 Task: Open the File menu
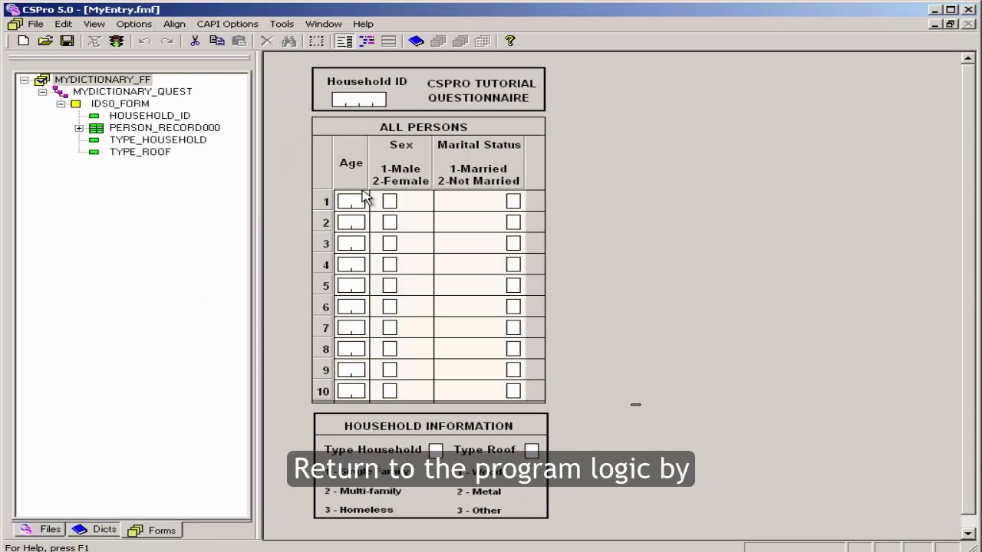(35, 24)
